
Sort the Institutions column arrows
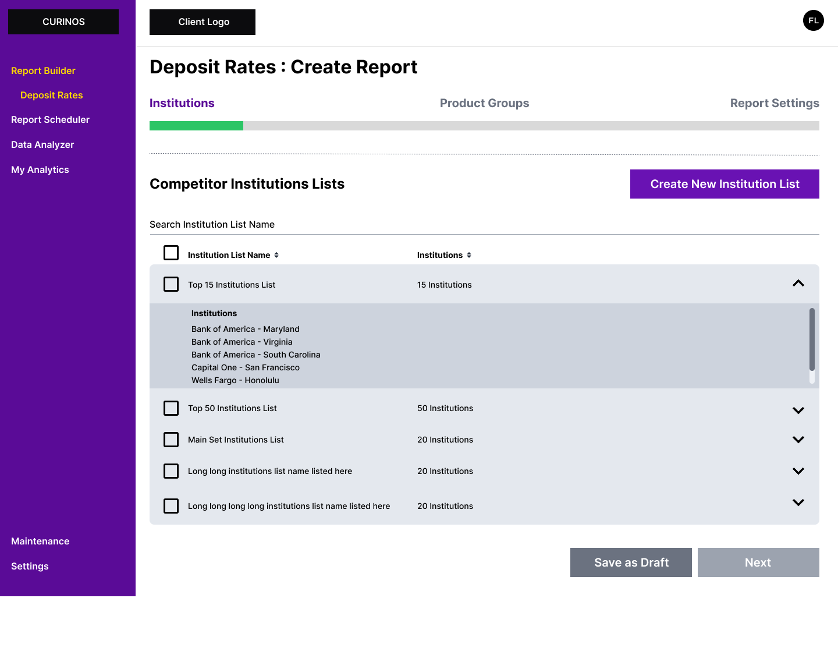tap(469, 255)
